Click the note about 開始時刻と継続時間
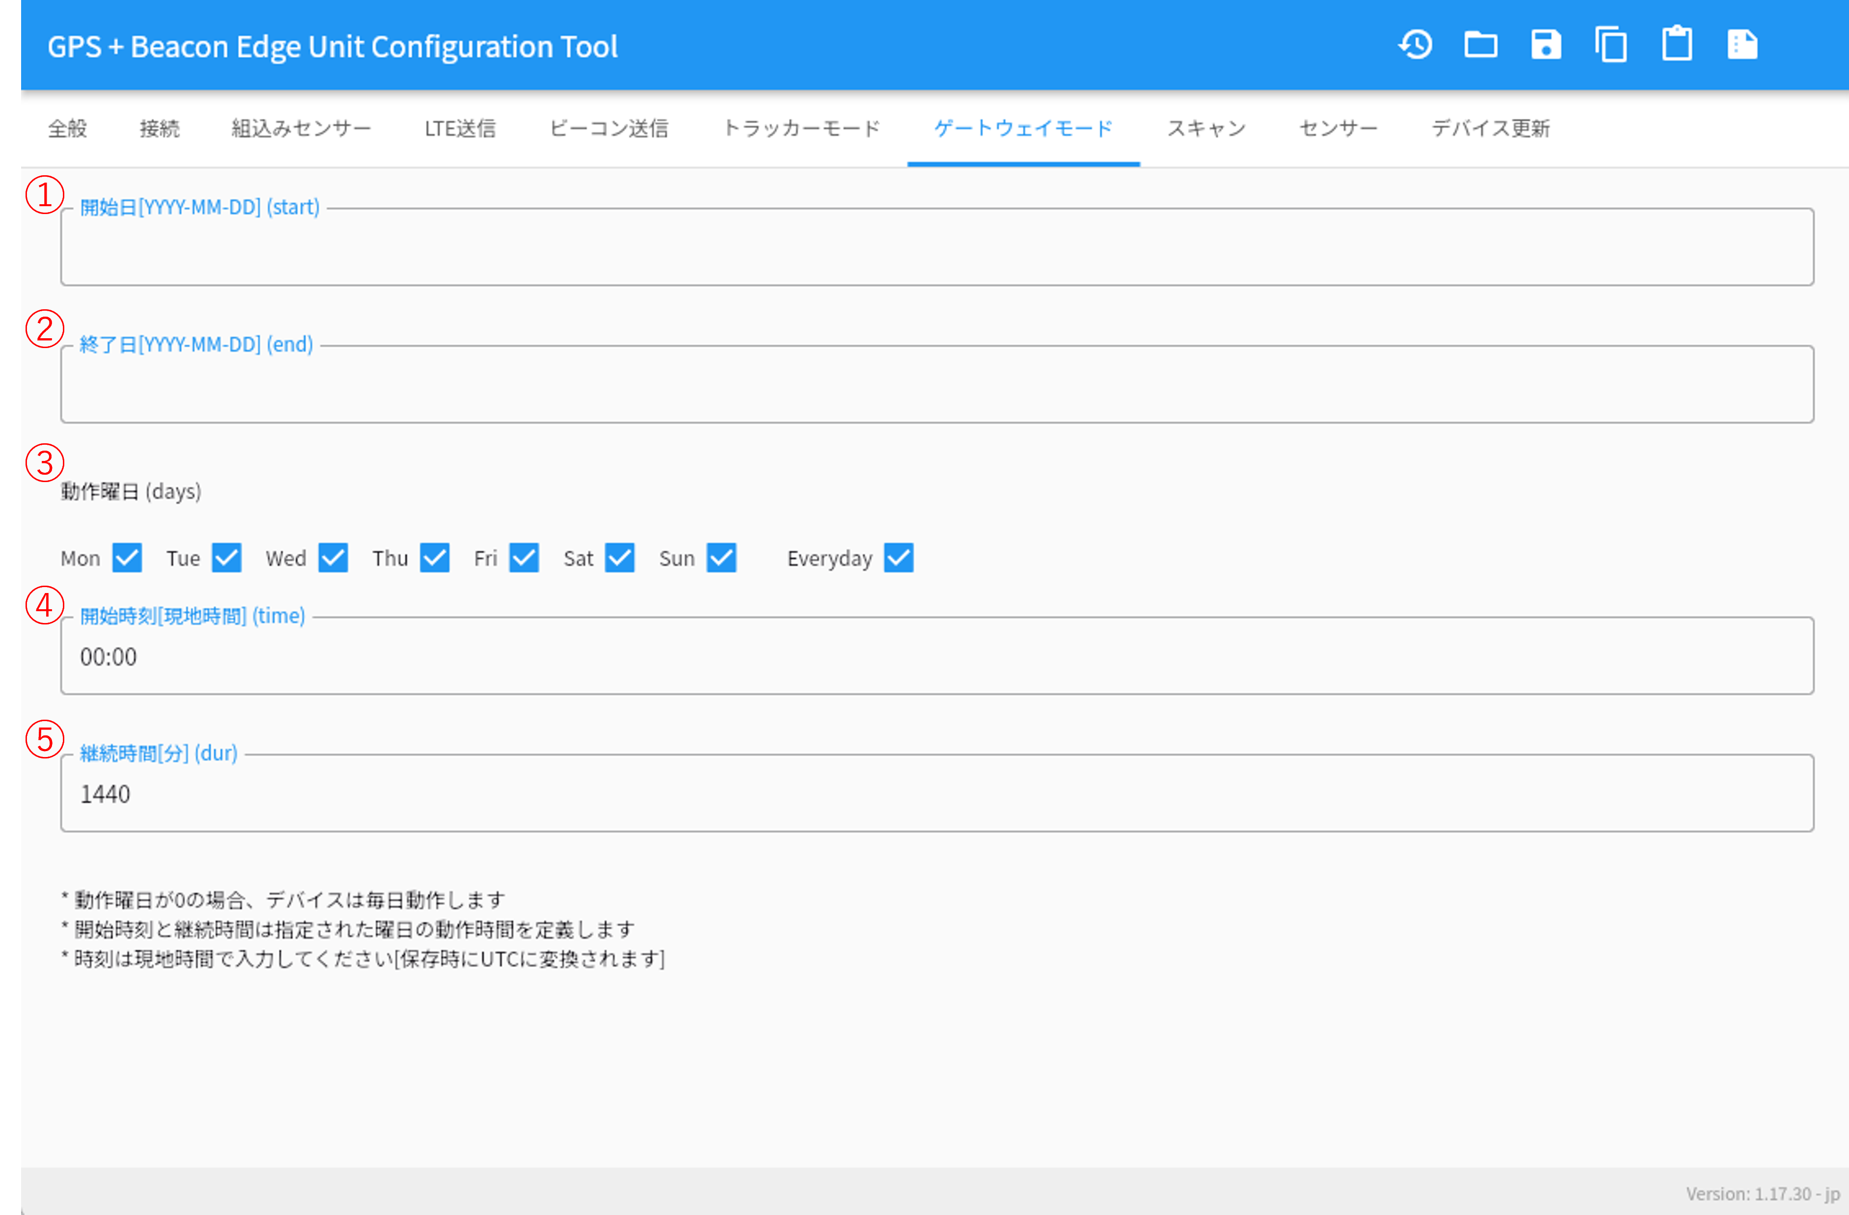The height and width of the screenshot is (1215, 1849). (347, 929)
